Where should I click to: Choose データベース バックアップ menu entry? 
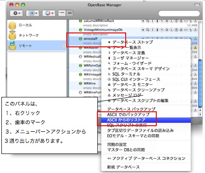click(146, 109)
